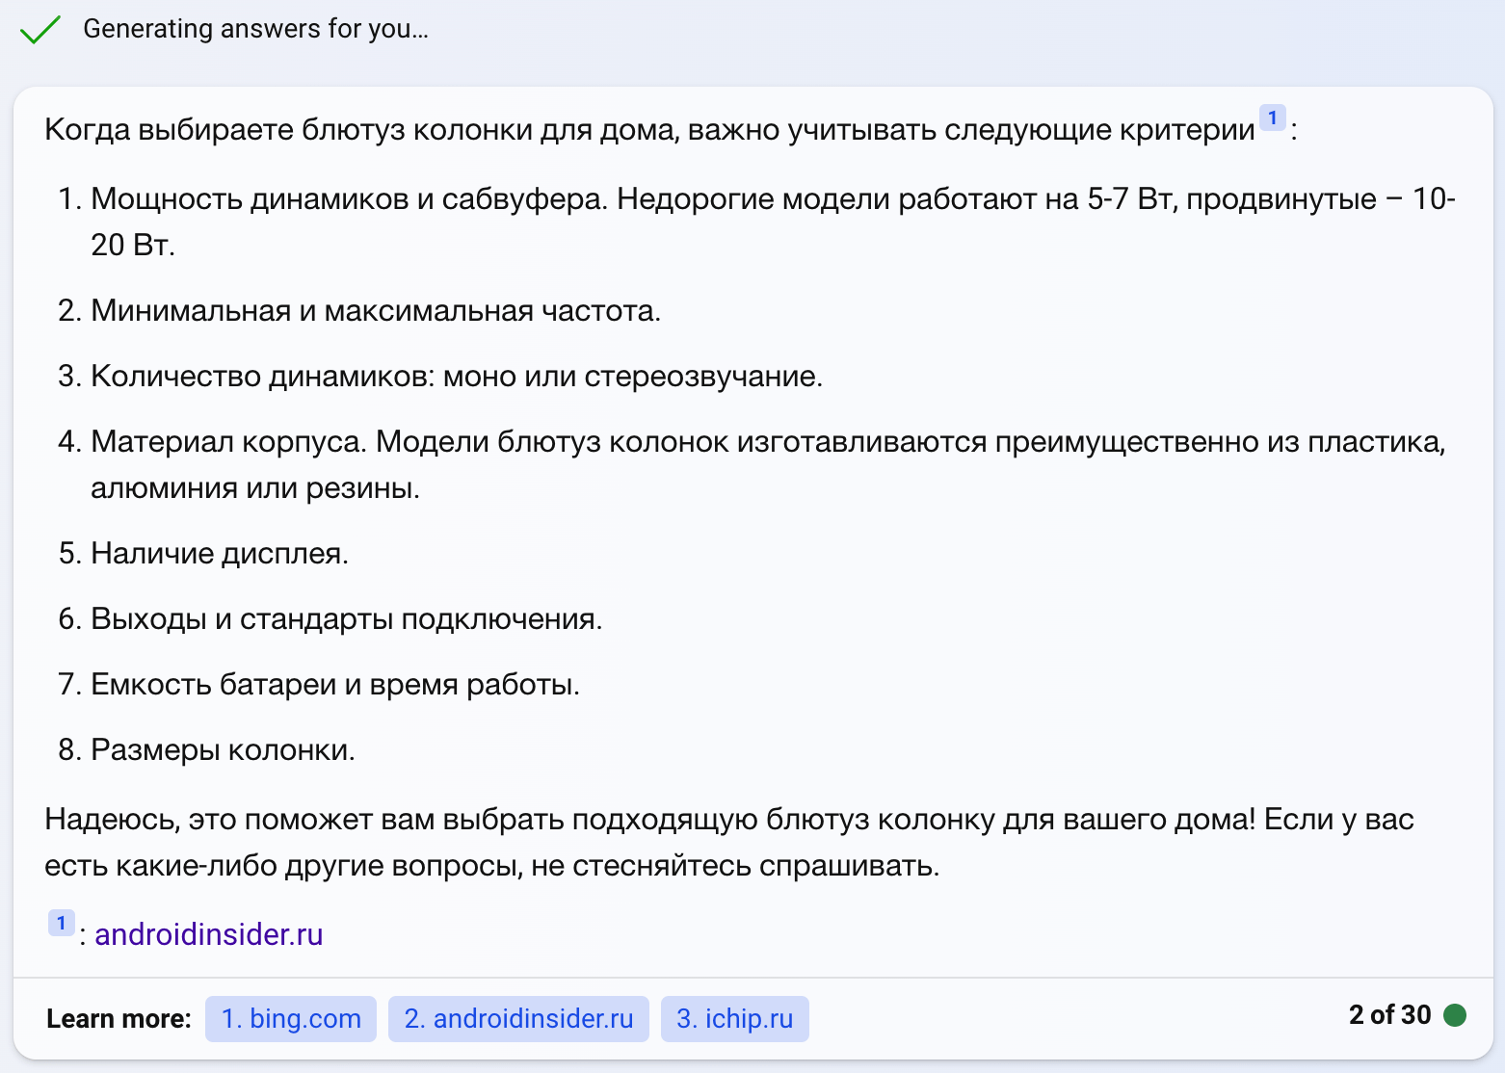Click the footnote citation 1 near androidinsider.ru

click(x=61, y=922)
